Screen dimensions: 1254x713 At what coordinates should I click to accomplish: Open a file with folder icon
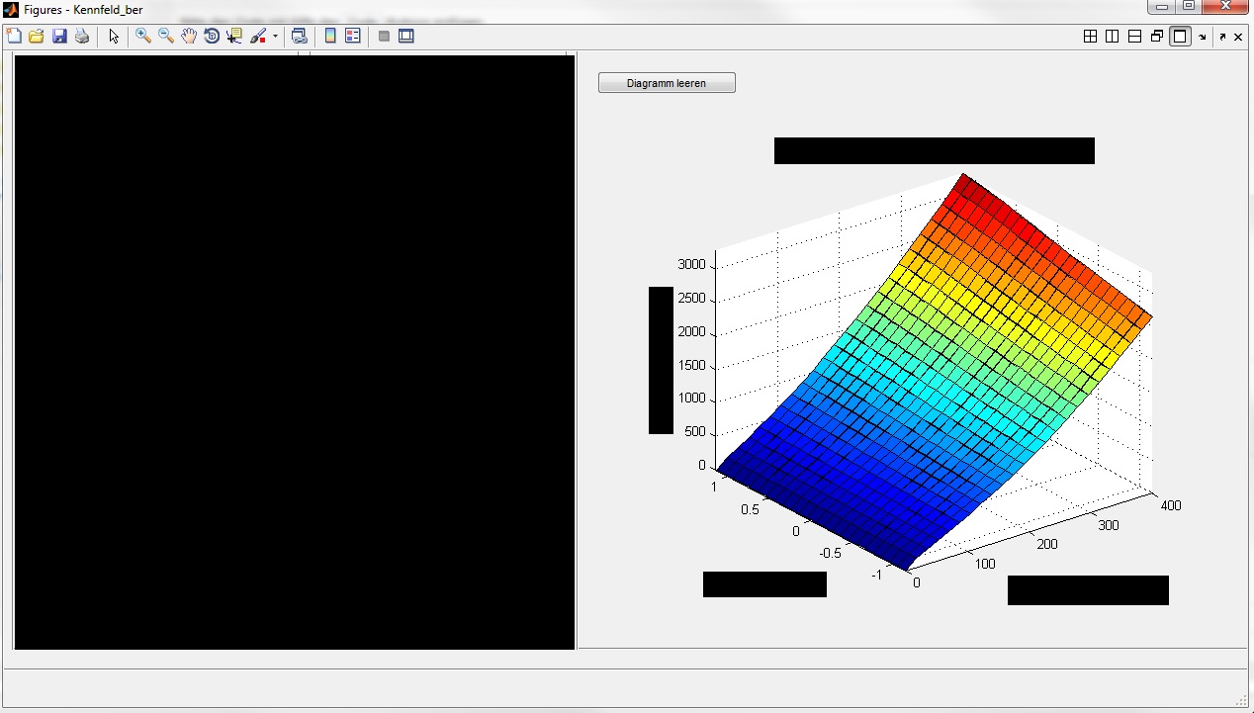click(x=37, y=37)
